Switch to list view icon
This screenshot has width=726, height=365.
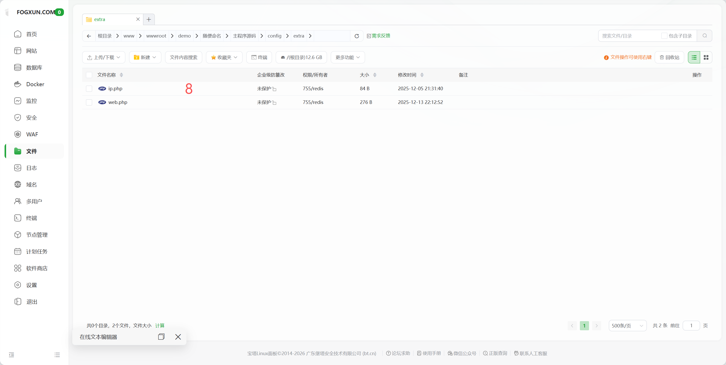694,58
